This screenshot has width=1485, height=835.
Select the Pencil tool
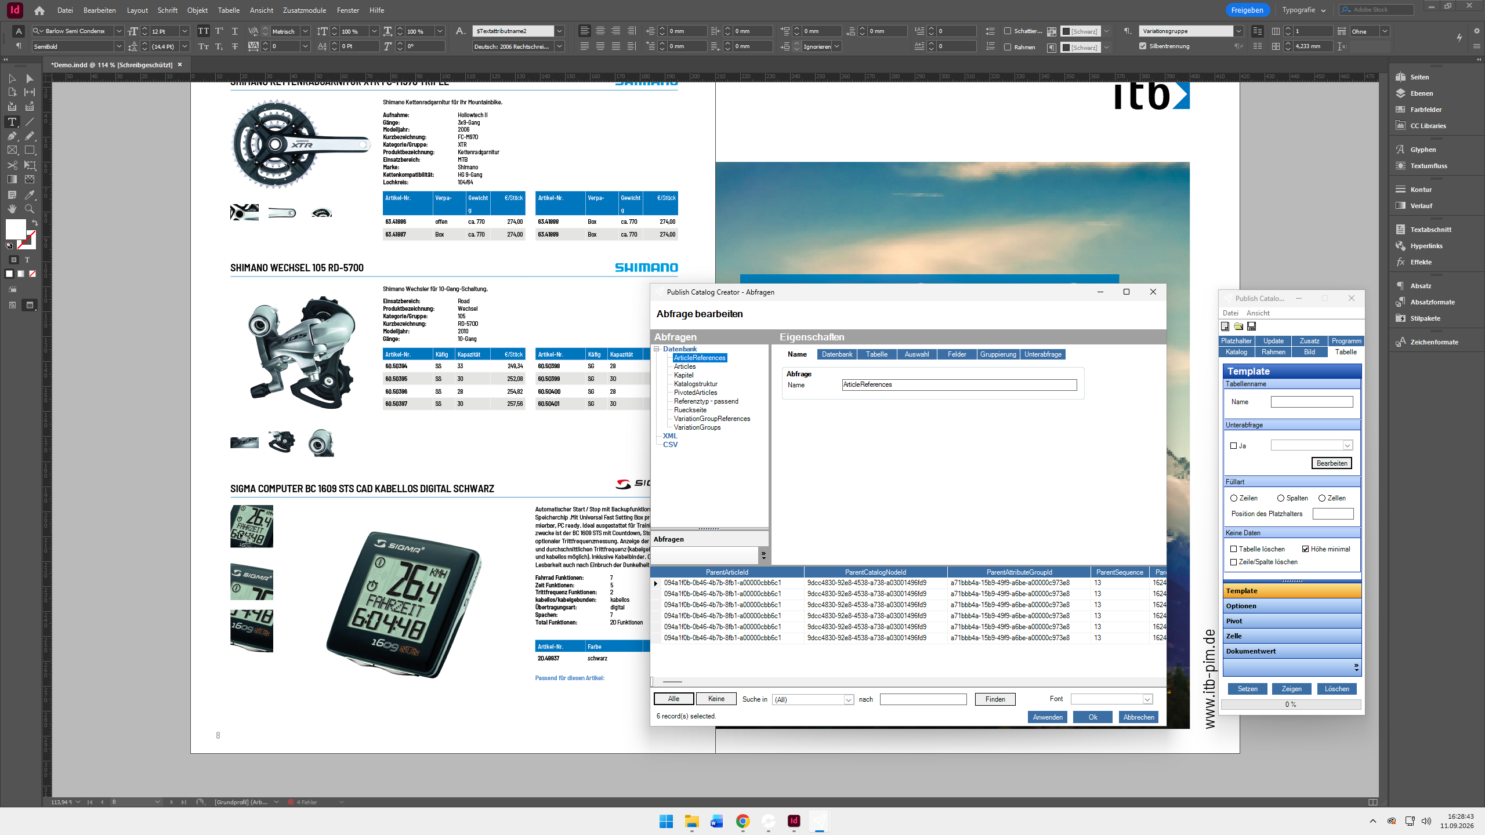pos(30,136)
